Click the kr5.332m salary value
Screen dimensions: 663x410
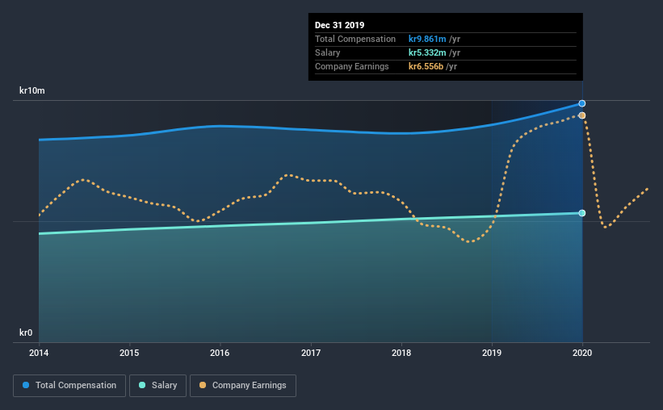(x=427, y=52)
